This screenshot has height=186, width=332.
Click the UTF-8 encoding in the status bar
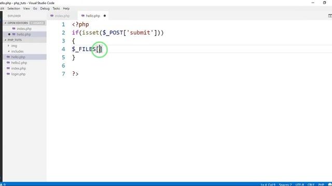pos(300,184)
